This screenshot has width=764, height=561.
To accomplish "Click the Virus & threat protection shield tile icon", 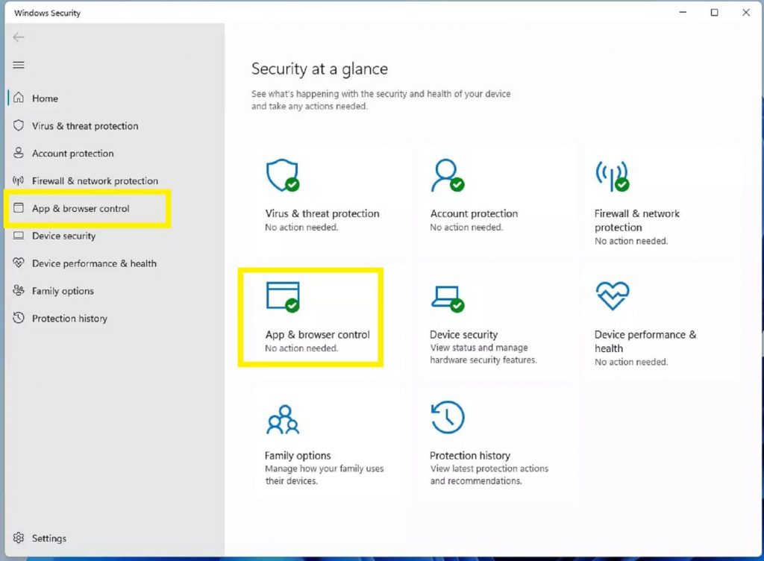I will pyautogui.click(x=282, y=176).
